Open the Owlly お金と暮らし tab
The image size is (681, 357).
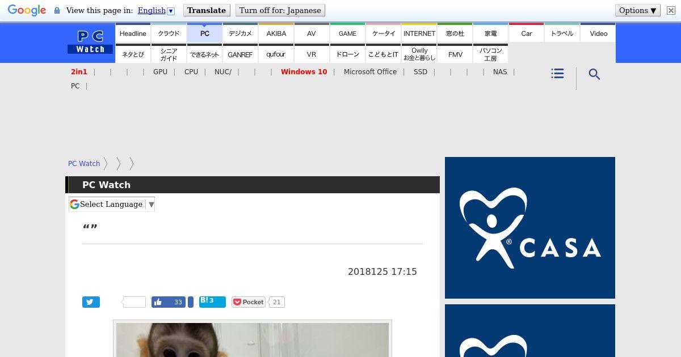pyautogui.click(x=419, y=54)
